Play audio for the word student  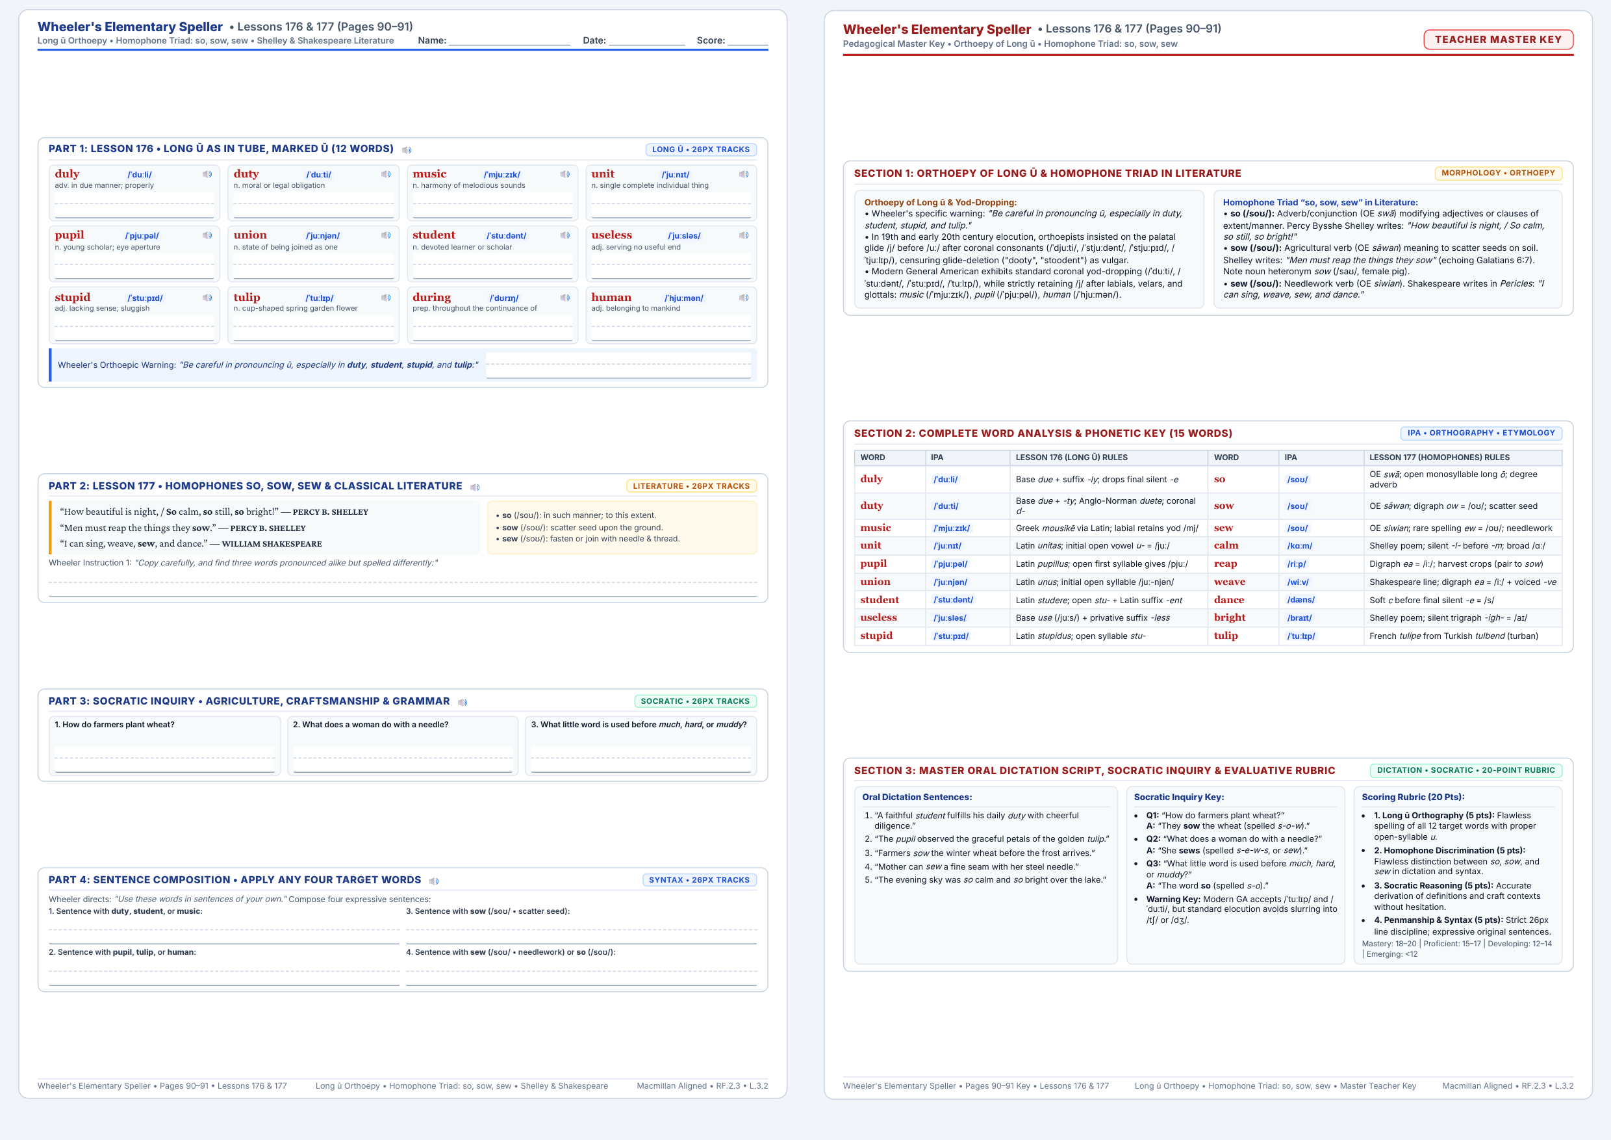[565, 235]
